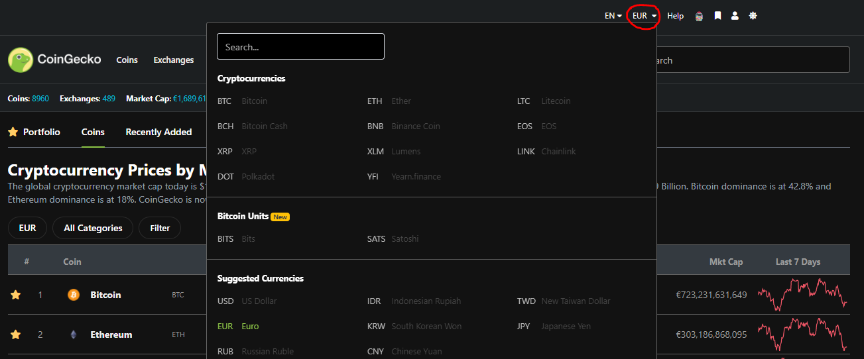Screen dimensions: 864x359
Task: Select JPY Japanese Yen currency
Action: [x=554, y=327]
